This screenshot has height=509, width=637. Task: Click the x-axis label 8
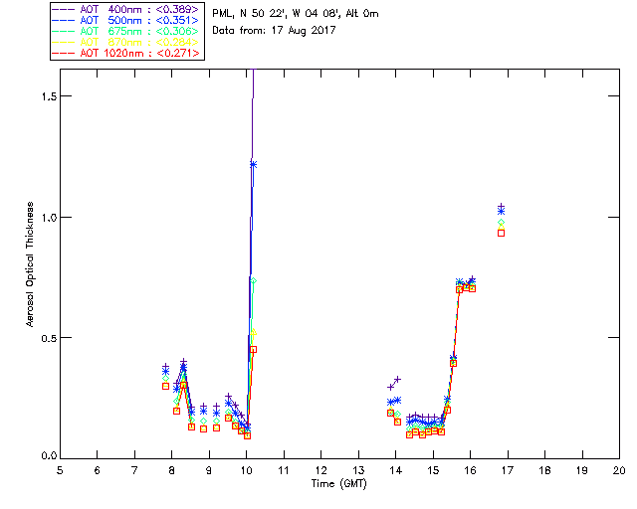172,470
